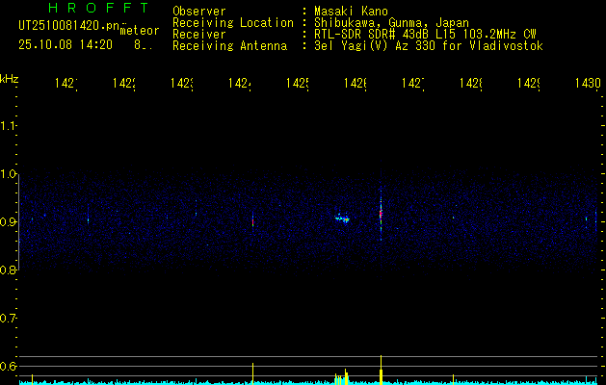Viewport: 606px width, 385px height.
Task: Click the tallest yellow spike in power strip
Action: click(382, 370)
